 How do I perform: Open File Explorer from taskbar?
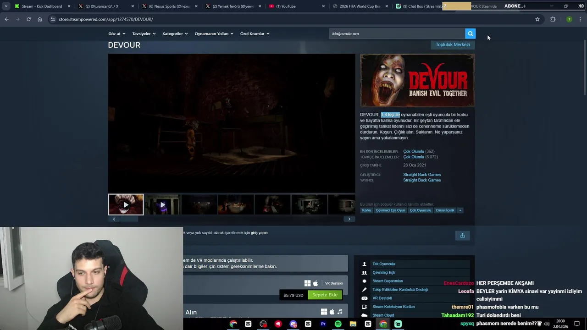353,324
